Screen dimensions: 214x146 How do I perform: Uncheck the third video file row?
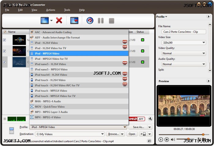(4, 62)
